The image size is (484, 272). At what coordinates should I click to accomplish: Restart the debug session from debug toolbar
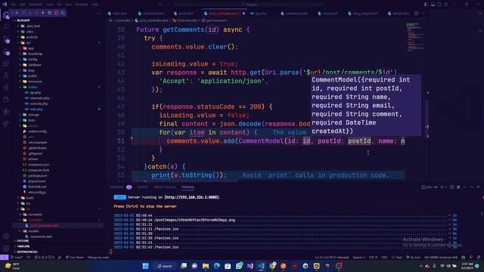point(49,13)
